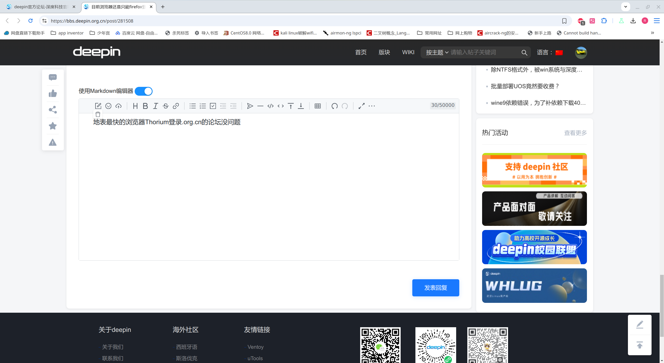Click the search keyword input field
The image size is (664, 363).
[x=484, y=52]
